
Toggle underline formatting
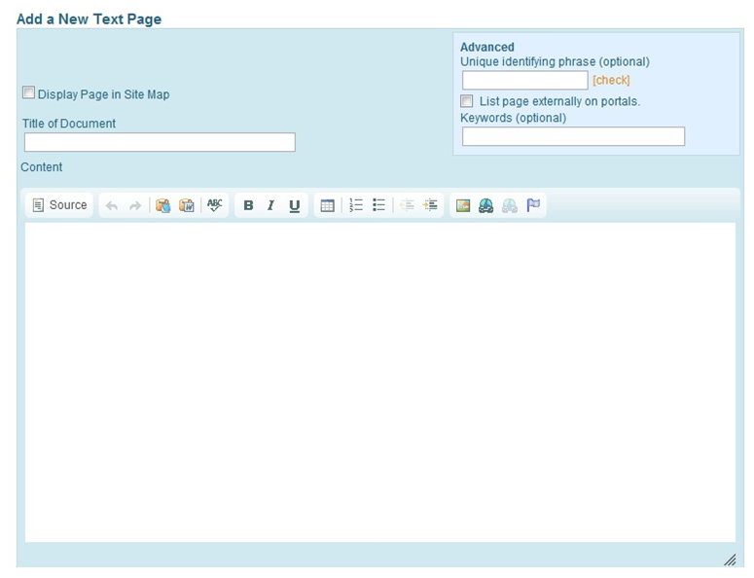[x=295, y=205]
